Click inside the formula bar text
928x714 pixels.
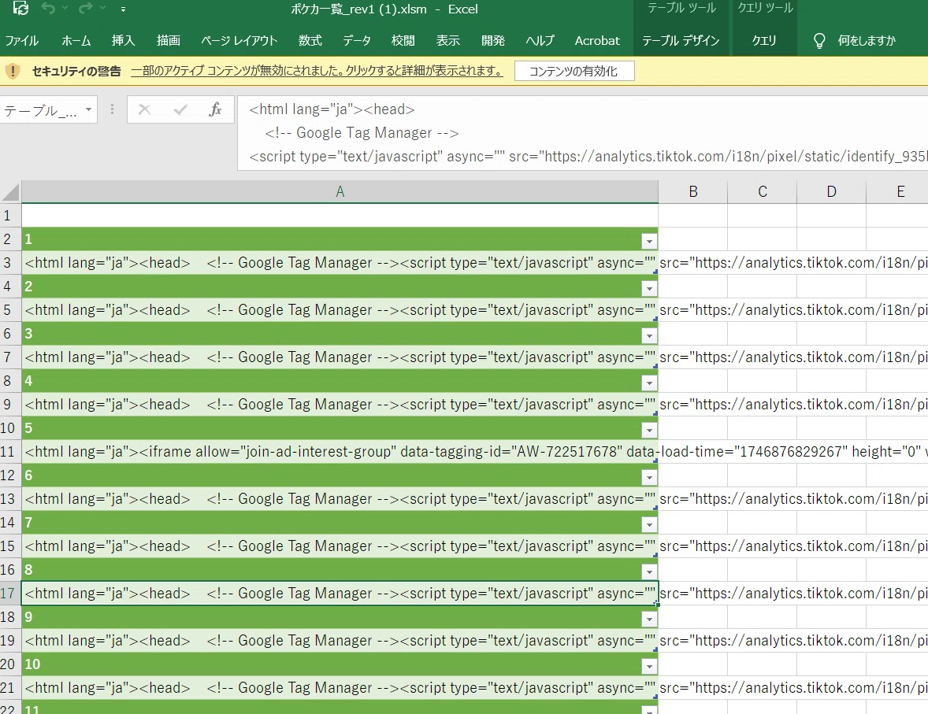click(582, 133)
